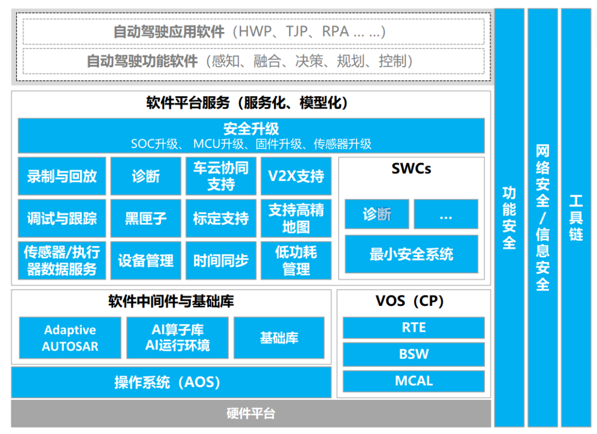Click the vertical 功能安全 bar
This screenshot has height=434, width=597.
click(509, 217)
